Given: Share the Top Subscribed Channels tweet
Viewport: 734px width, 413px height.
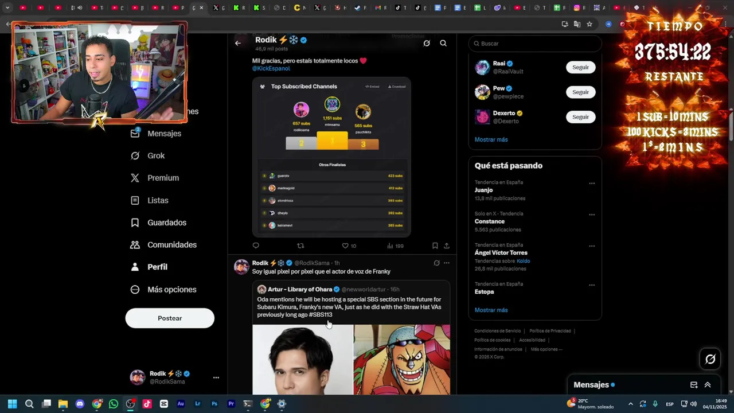Looking at the screenshot, I should point(447,246).
